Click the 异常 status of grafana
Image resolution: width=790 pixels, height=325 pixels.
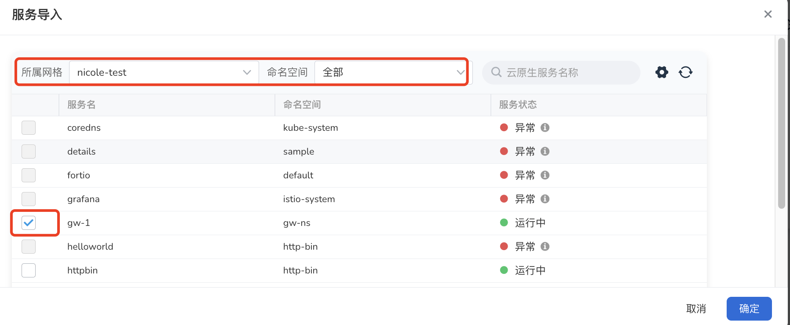(x=525, y=199)
